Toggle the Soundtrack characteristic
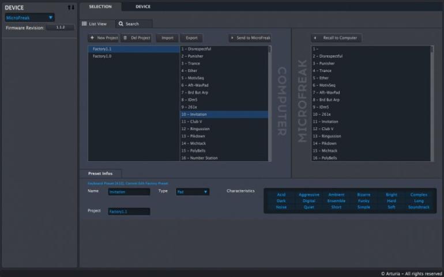The image size is (444, 277). (419, 207)
